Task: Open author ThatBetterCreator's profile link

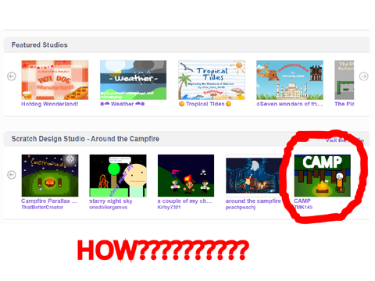Action: (x=42, y=207)
